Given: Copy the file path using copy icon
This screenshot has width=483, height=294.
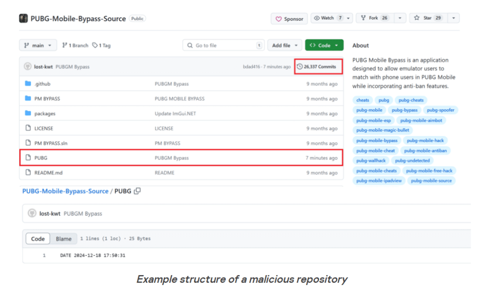Looking at the screenshot, I should (x=137, y=191).
